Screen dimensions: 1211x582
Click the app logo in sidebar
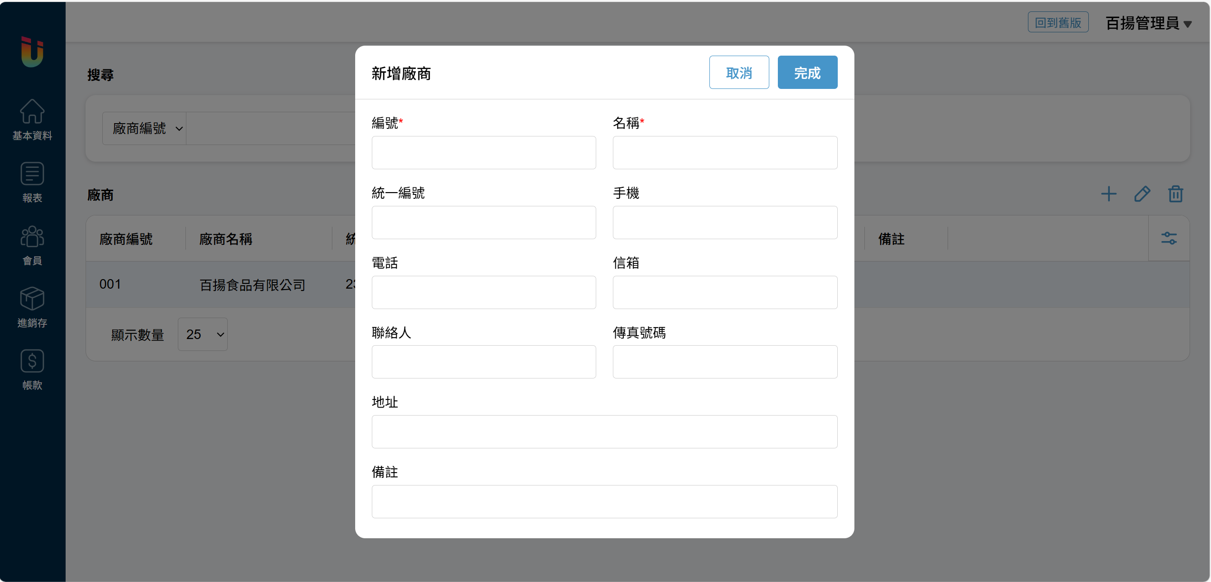(x=32, y=51)
